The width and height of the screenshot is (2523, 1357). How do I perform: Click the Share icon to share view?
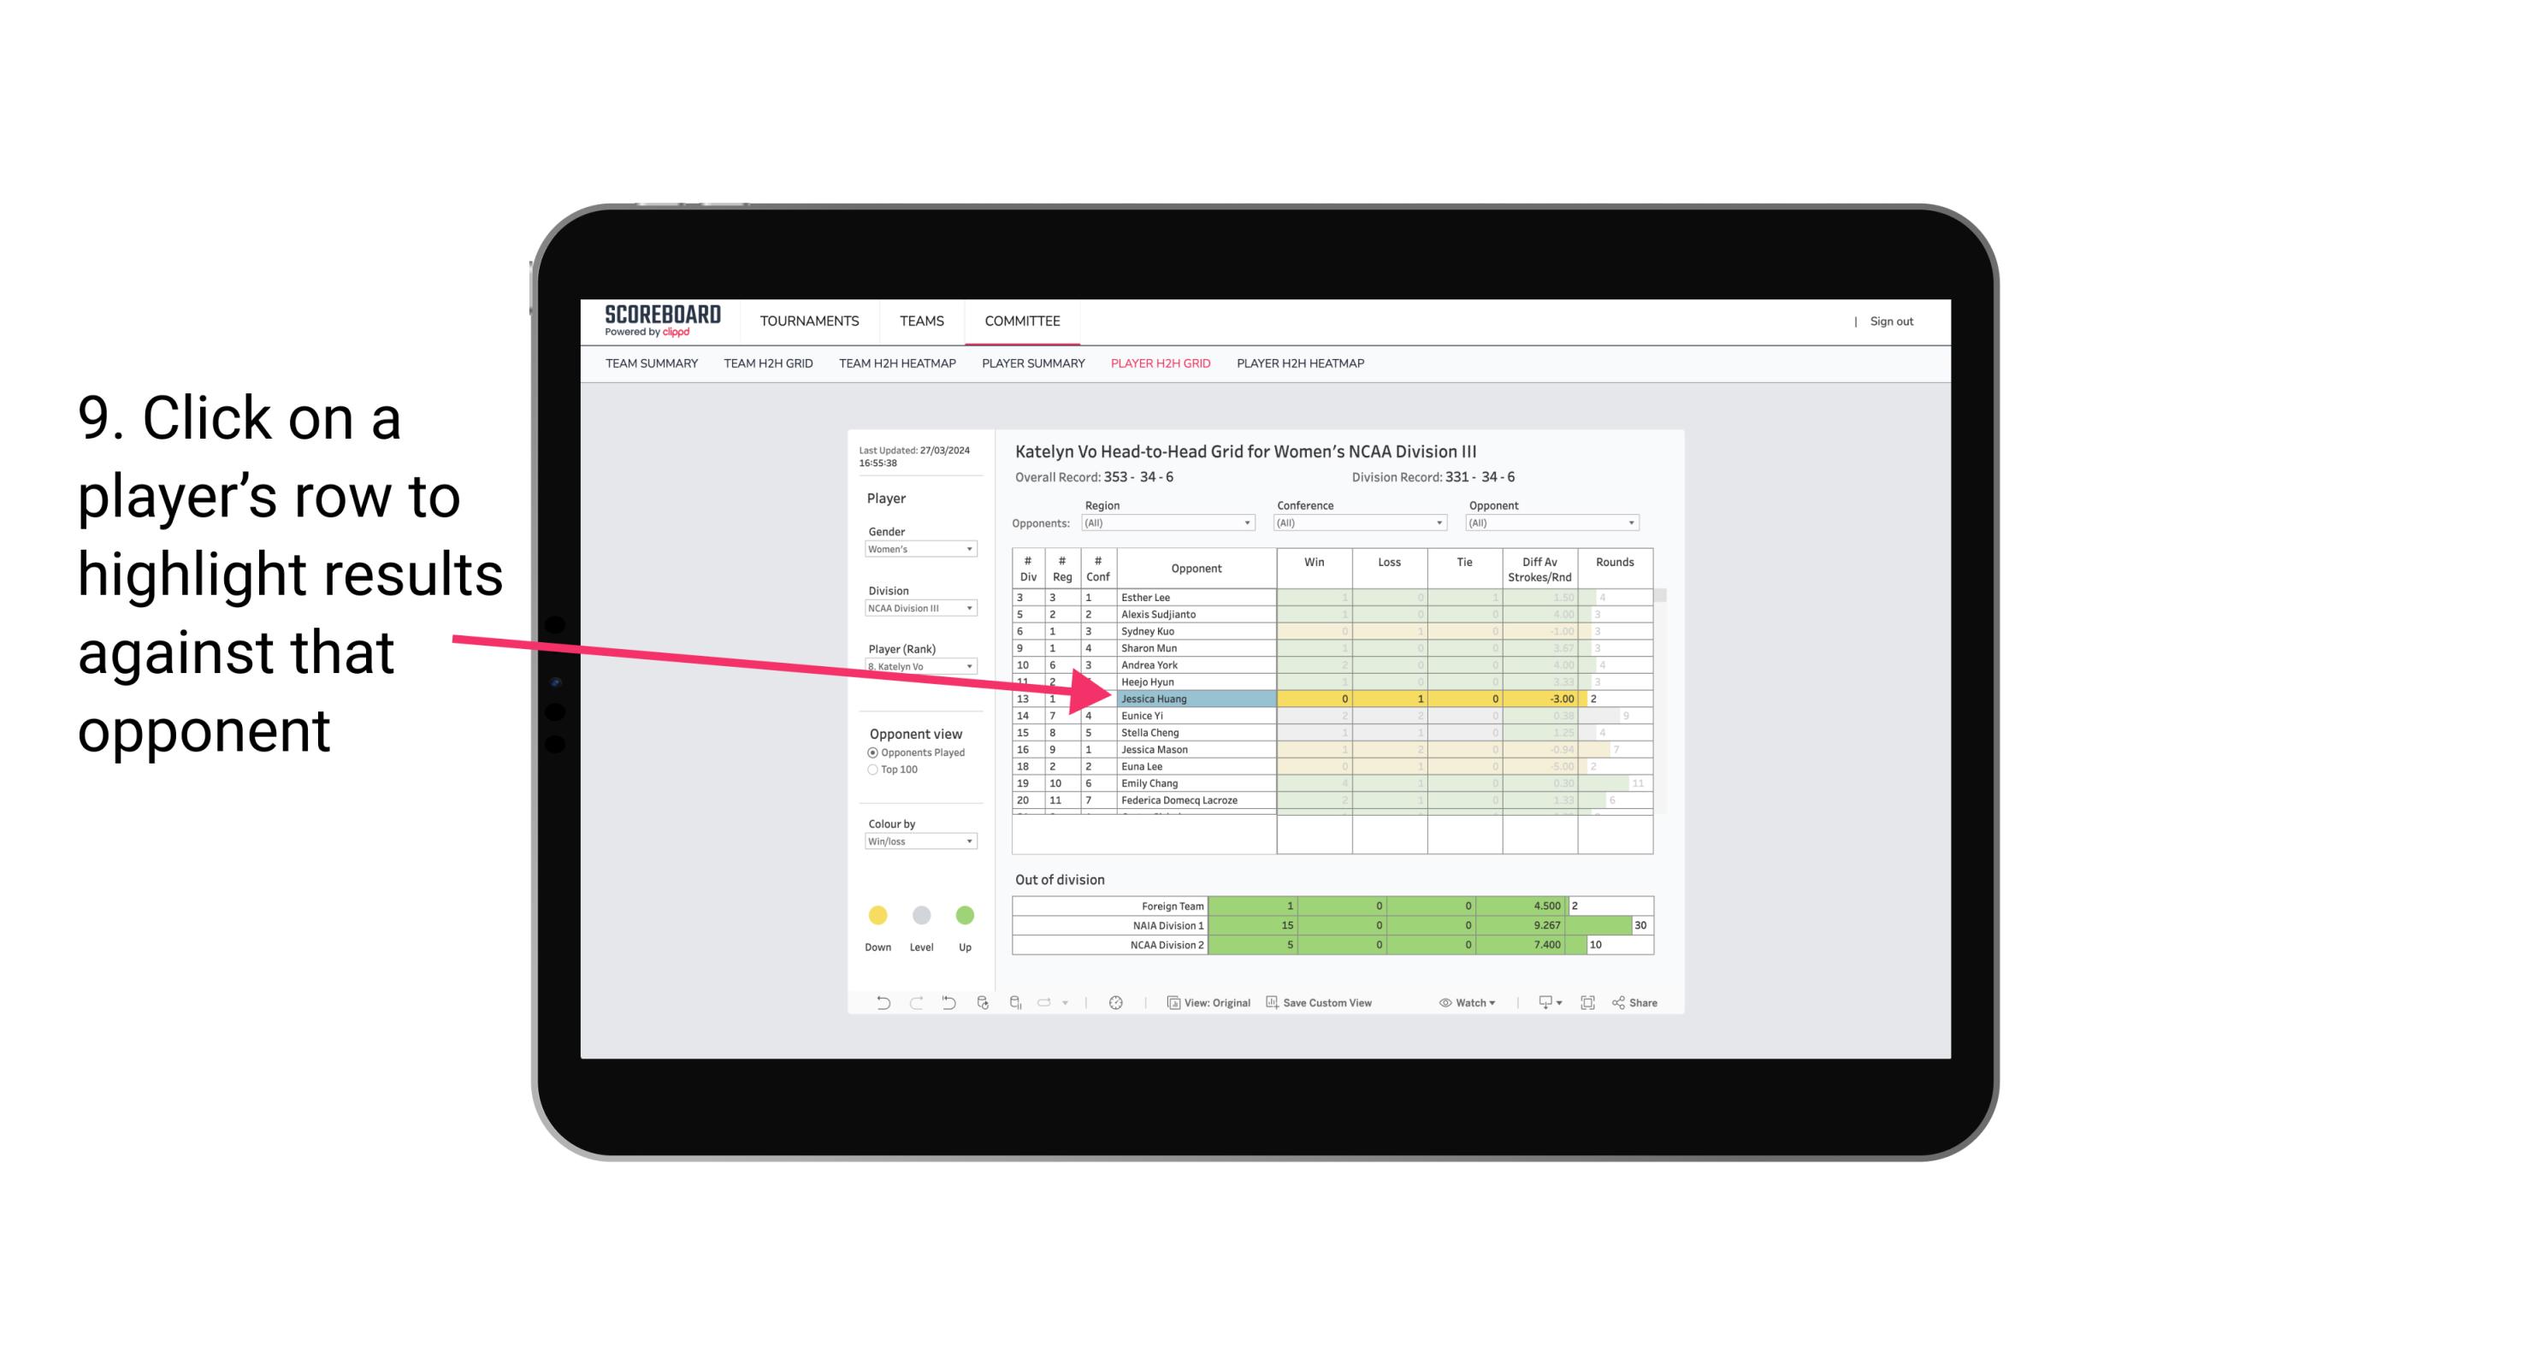pyautogui.click(x=1646, y=1003)
